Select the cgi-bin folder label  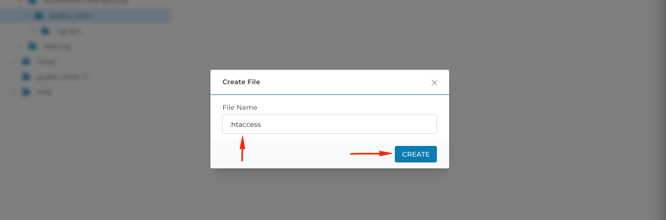pyautogui.click(x=69, y=31)
